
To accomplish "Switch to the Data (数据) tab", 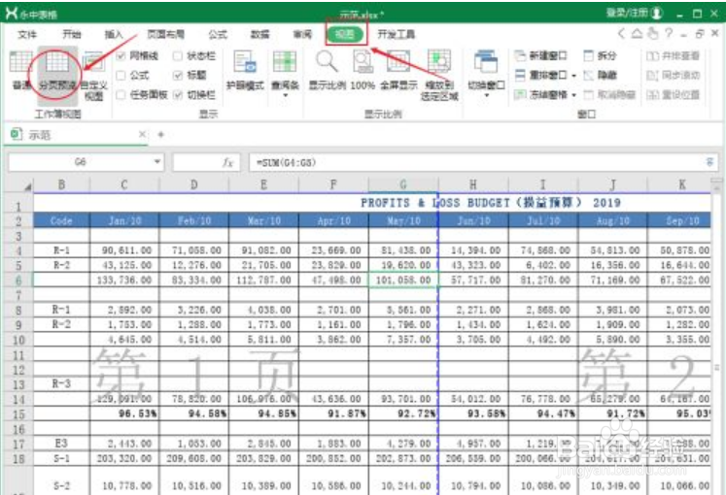I will point(260,34).
